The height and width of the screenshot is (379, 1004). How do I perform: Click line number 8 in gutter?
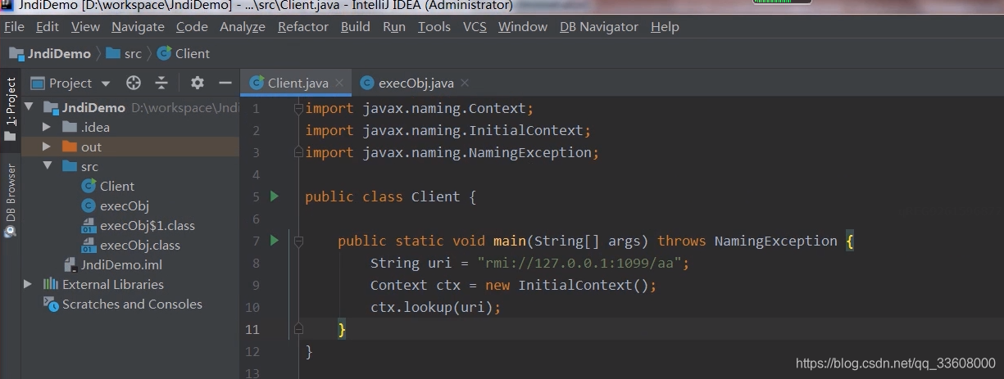(x=256, y=263)
